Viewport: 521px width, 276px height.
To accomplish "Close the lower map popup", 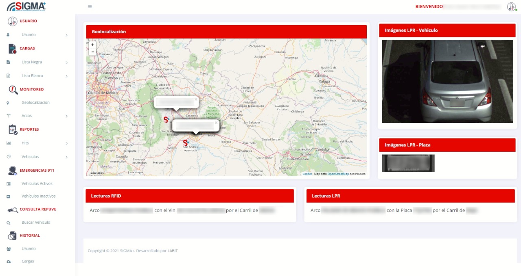I will pyautogui.click(x=216, y=122).
